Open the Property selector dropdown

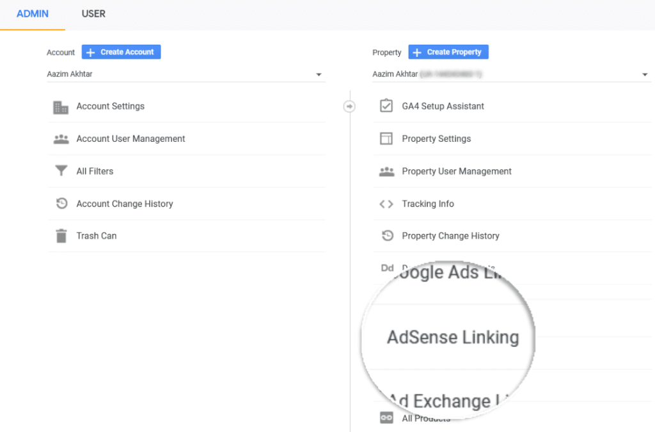pos(512,74)
